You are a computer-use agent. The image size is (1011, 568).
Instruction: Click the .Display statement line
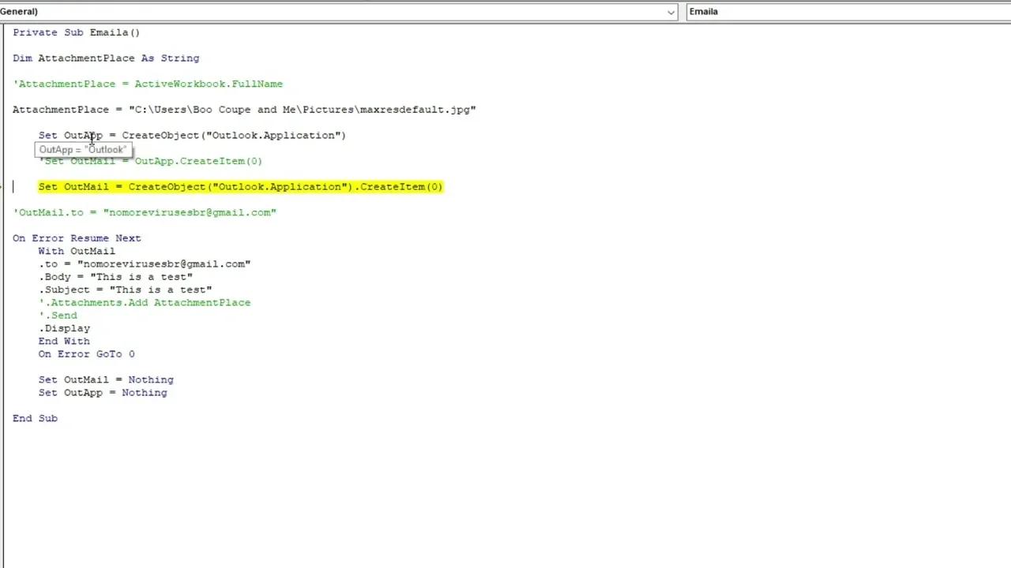[x=65, y=328]
